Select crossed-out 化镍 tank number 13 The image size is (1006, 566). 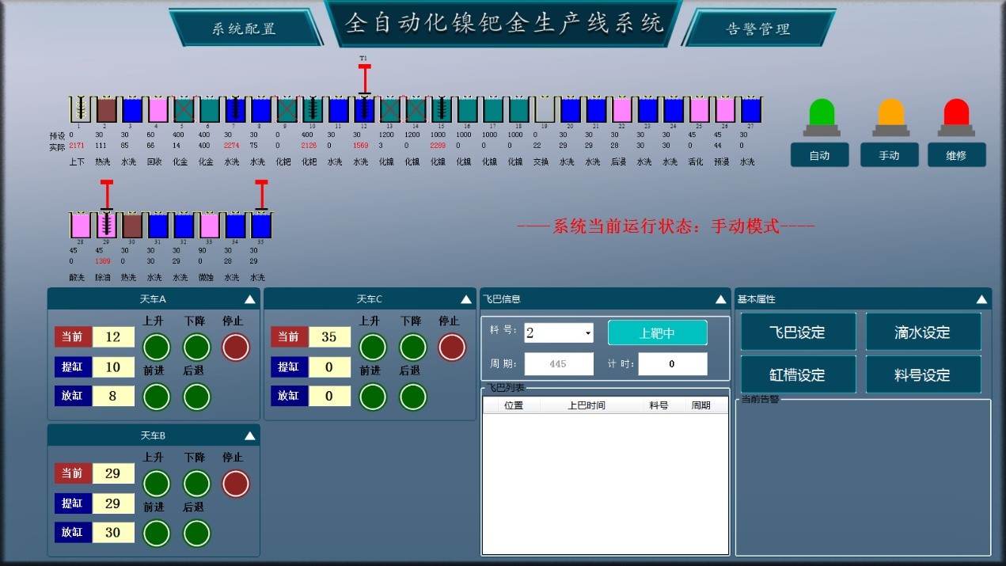click(389, 110)
